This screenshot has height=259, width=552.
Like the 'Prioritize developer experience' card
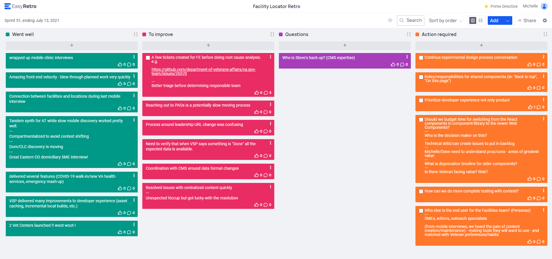click(x=530, y=107)
